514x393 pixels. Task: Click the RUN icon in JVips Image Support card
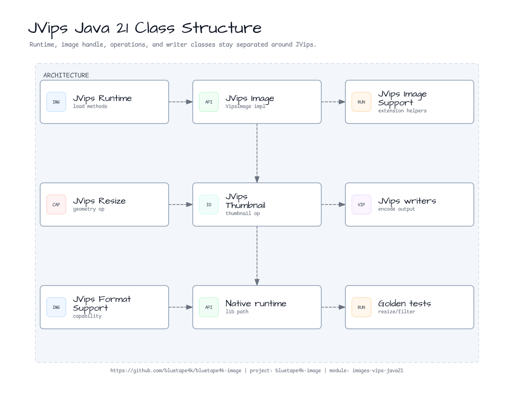pyautogui.click(x=361, y=102)
